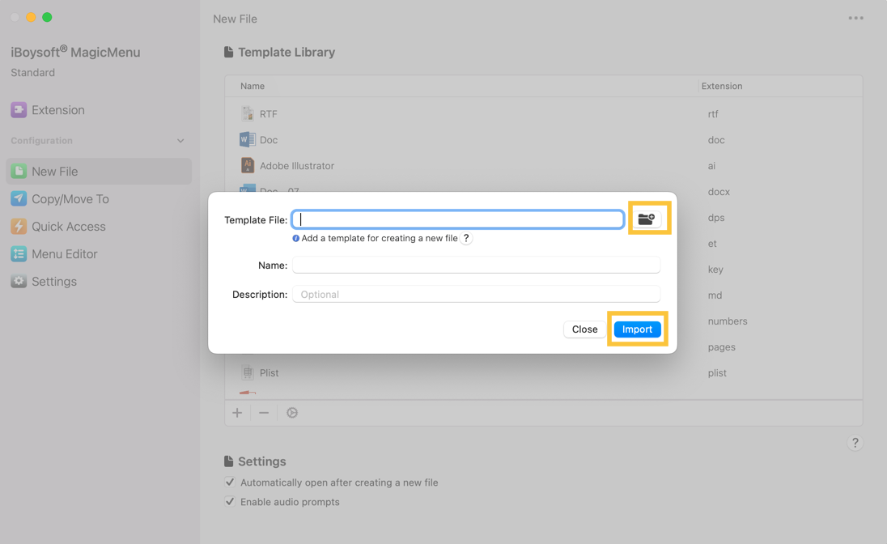Select Copy/Move To in the sidebar
887x544 pixels.
(x=70, y=199)
